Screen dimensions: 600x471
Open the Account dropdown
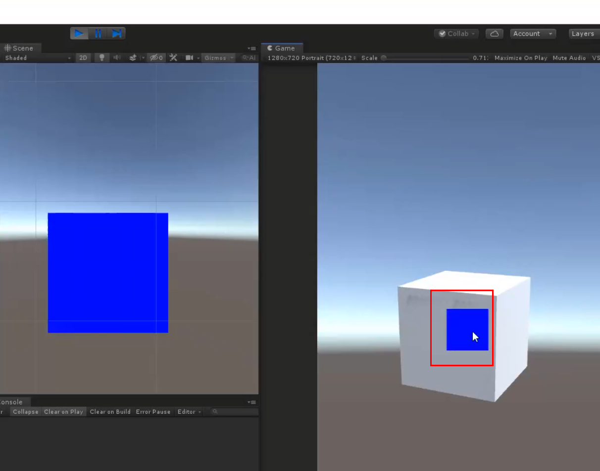(x=533, y=34)
